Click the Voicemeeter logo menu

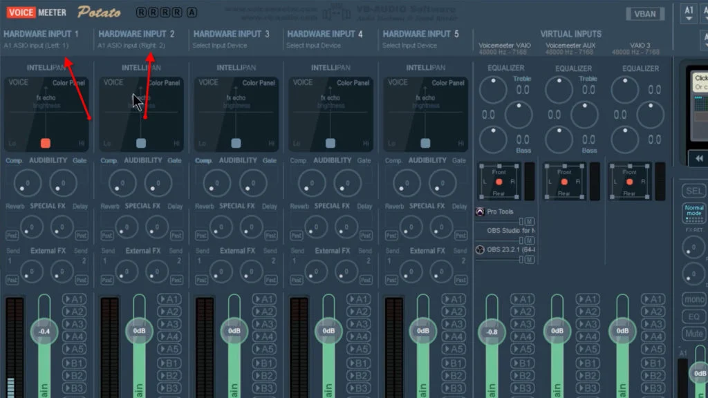click(37, 12)
